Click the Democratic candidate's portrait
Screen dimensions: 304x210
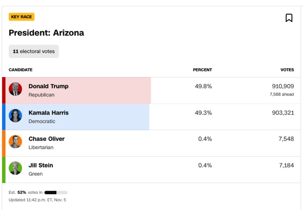pos(15,116)
